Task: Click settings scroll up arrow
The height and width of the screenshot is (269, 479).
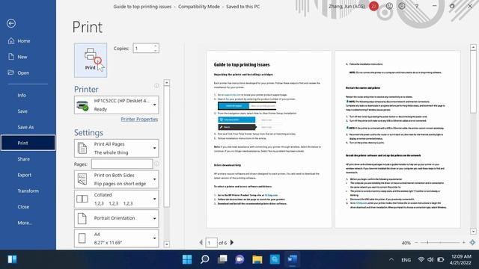Action: pyautogui.click(x=166, y=83)
